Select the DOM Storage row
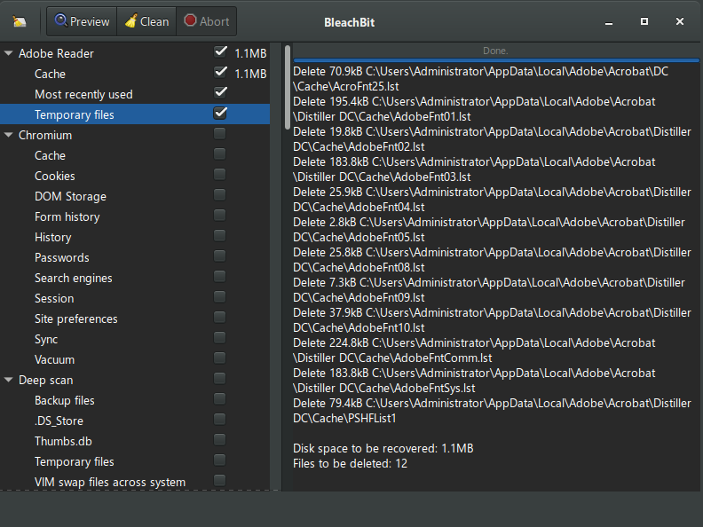 click(135, 196)
